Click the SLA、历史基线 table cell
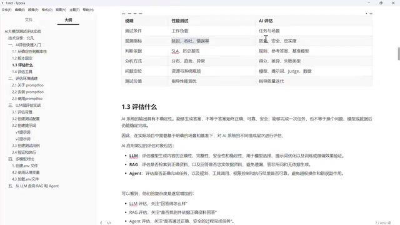The height and width of the screenshot is (225, 400). point(212,51)
